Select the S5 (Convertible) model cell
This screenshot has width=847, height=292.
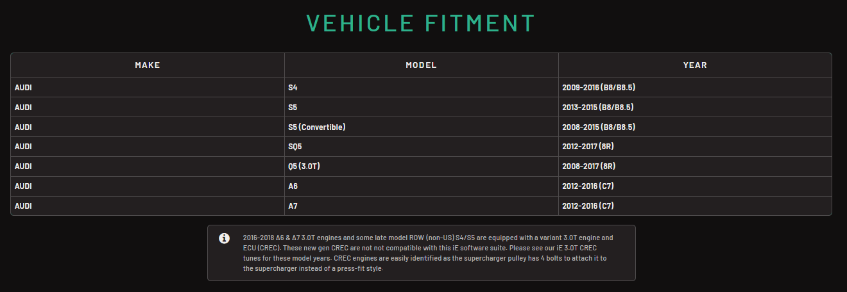coord(317,127)
